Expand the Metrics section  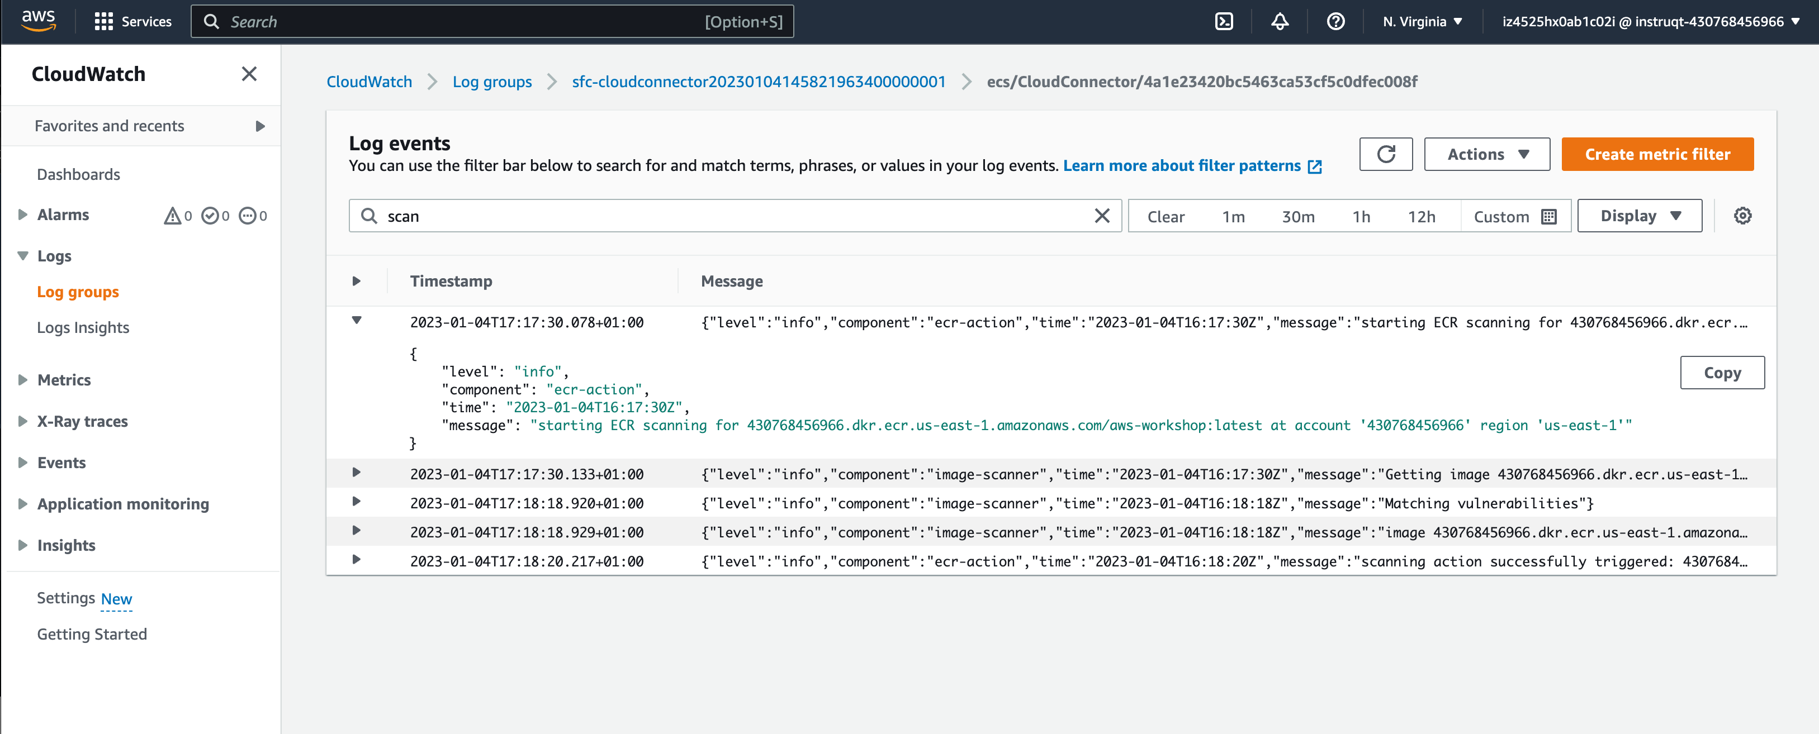22,380
